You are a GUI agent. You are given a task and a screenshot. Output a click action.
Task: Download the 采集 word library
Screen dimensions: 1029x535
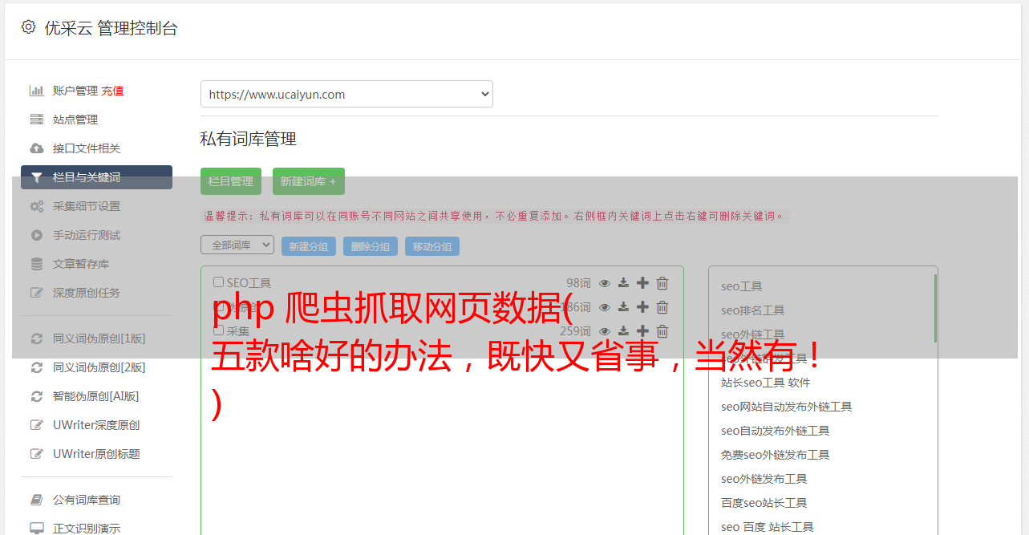[623, 331]
